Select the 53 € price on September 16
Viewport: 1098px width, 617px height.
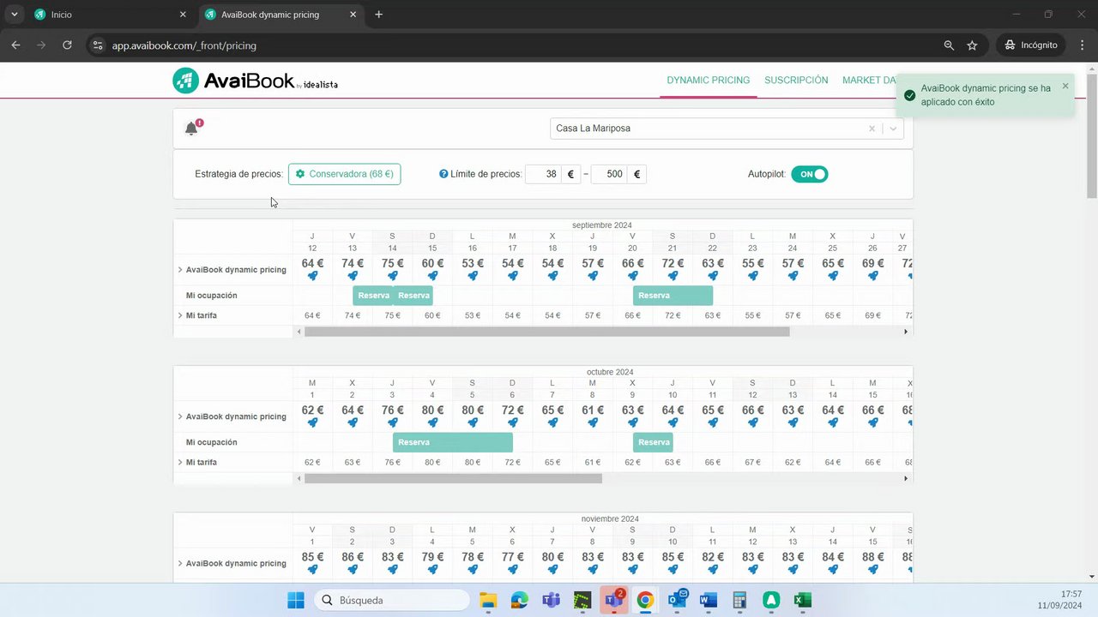click(x=473, y=263)
